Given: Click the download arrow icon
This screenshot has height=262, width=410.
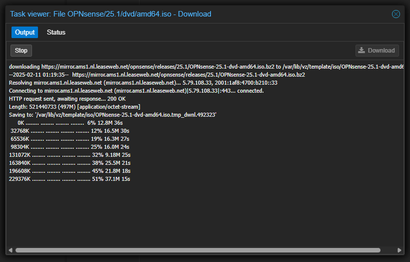Looking at the screenshot, I should (361, 50).
